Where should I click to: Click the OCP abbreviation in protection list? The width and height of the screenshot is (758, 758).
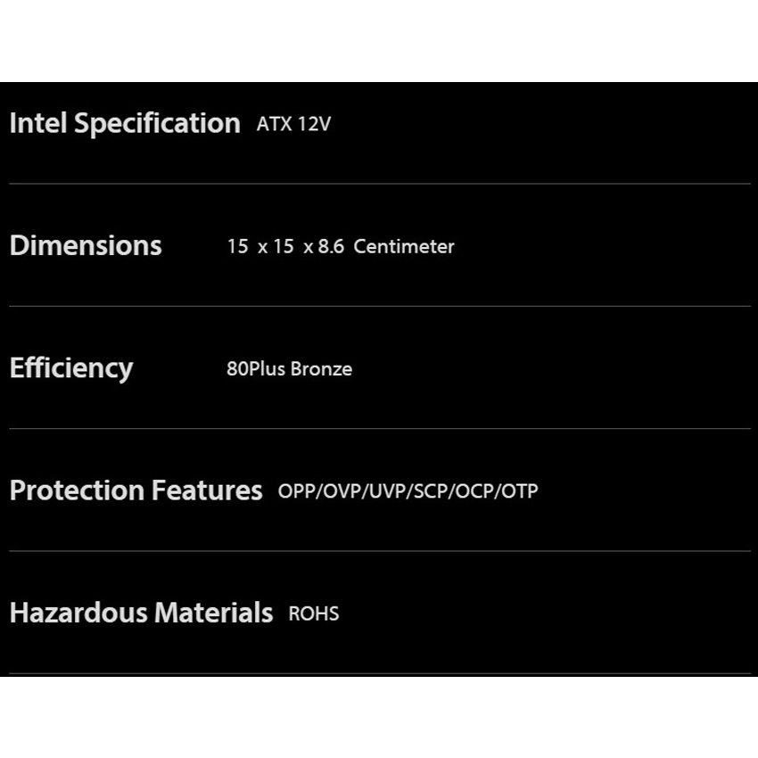point(475,490)
